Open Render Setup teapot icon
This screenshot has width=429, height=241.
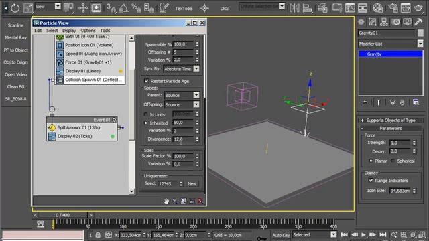coord(393,8)
